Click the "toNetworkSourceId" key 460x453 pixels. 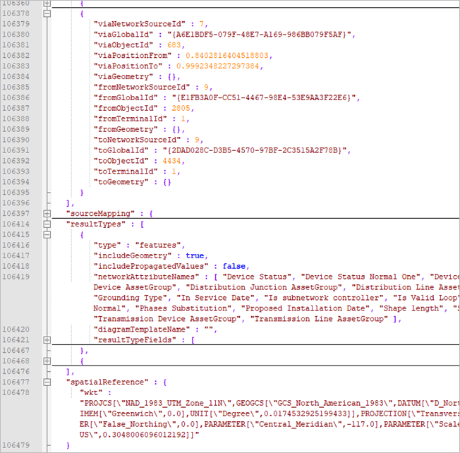click(x=137, y=140)
